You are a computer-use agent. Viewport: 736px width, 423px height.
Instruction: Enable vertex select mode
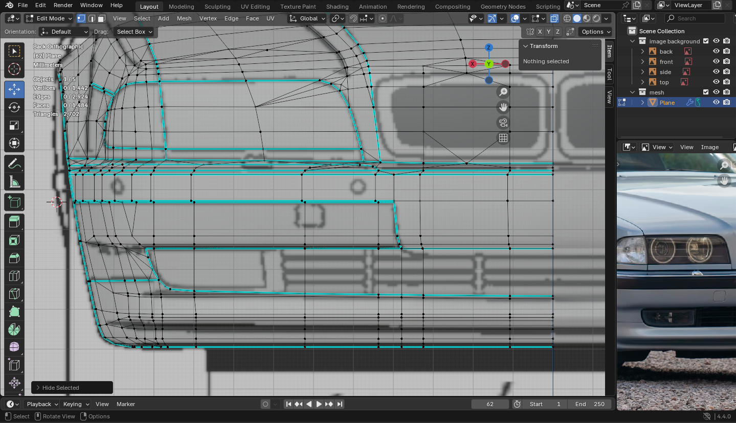(x=81, y=18)
